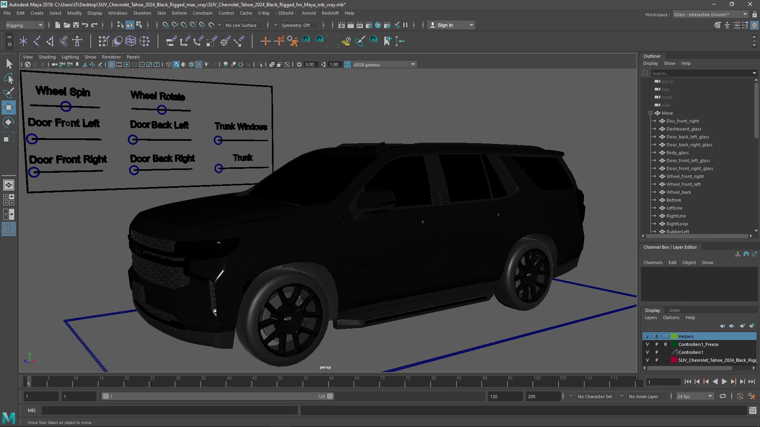Open the viewport Shading menu
Viewport: 760px width, 427px height.
click(47, 57)
